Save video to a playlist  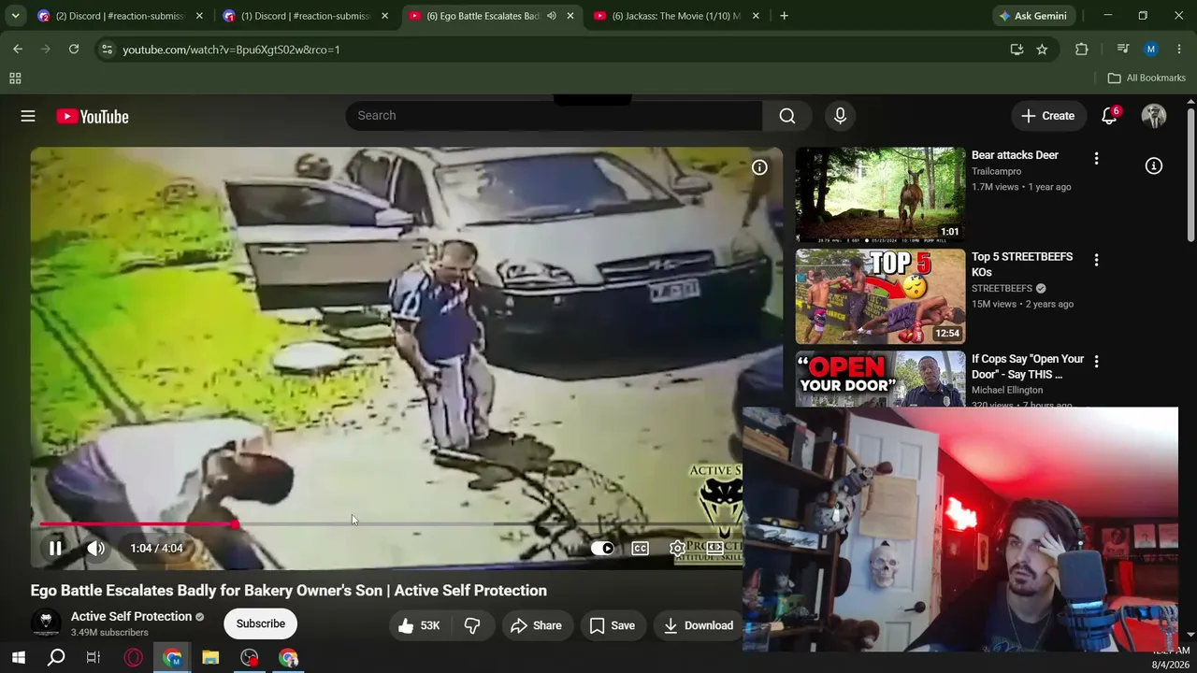coord(612,625)
